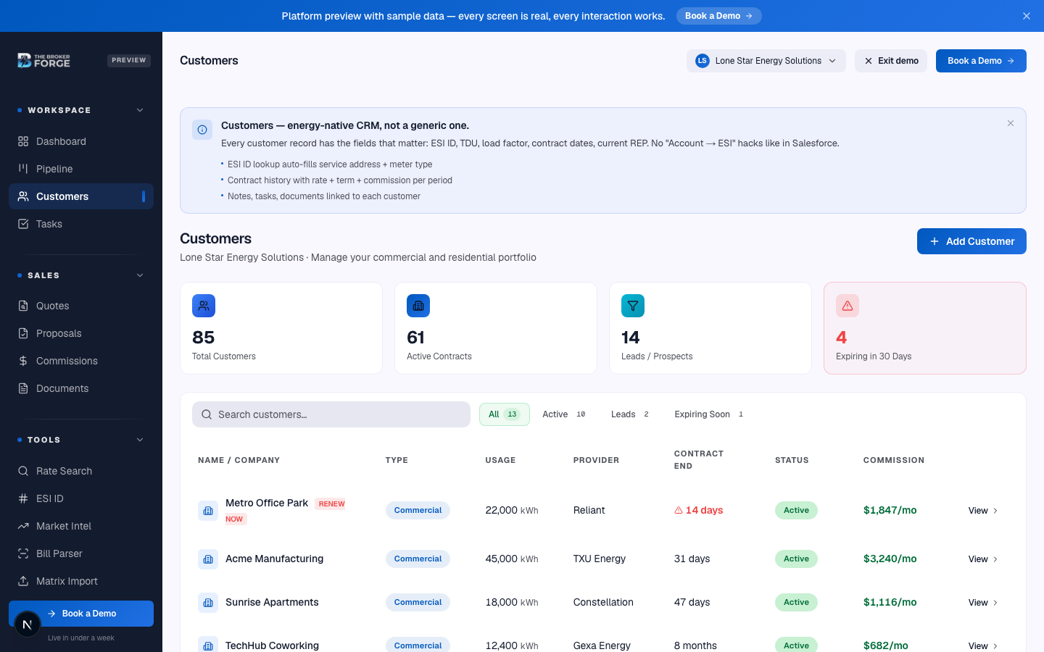The height and width of the screenshot is (652, 1044).
Task: Go to the Tasks page
Action: point(81,224)
